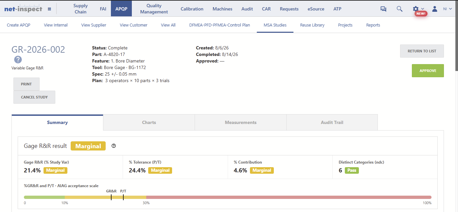Click the search magnifier icon
The width and height of the screenshot is (458, 212).
[399, 9]
